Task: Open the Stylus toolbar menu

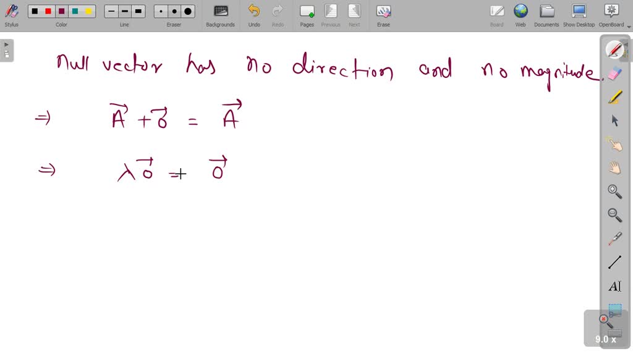Action: [11, 15]
